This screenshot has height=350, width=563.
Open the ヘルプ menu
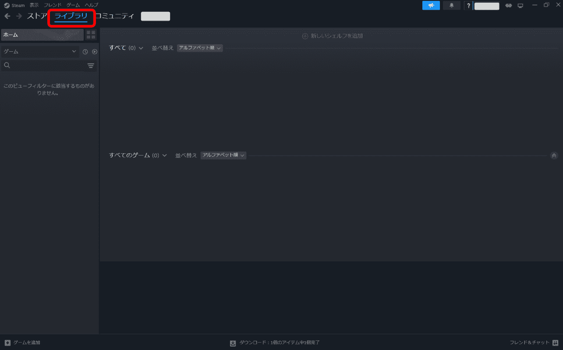(x=91, y=5)
